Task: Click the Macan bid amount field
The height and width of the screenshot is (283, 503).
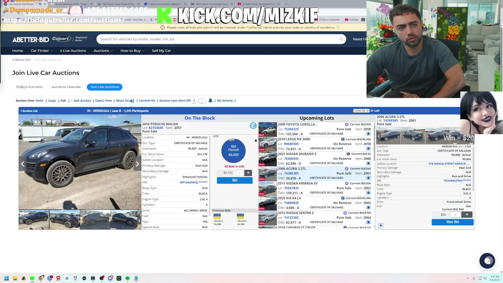Action: click(226, 173)
